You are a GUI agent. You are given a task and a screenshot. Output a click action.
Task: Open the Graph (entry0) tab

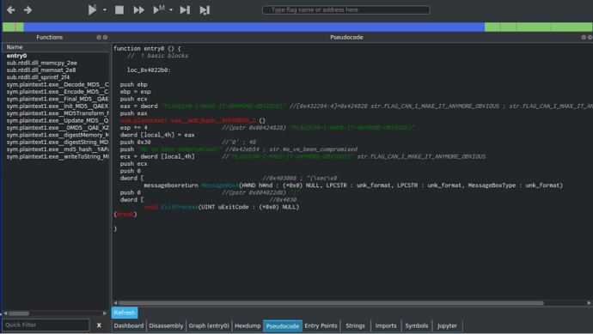[x=209, y=325]
